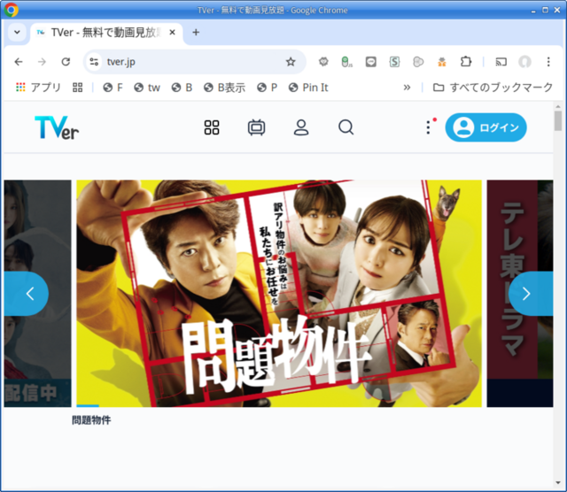Click the ログイン login button
The width and height of the screenshot is (567, 492).
click(x=485, y=127)
